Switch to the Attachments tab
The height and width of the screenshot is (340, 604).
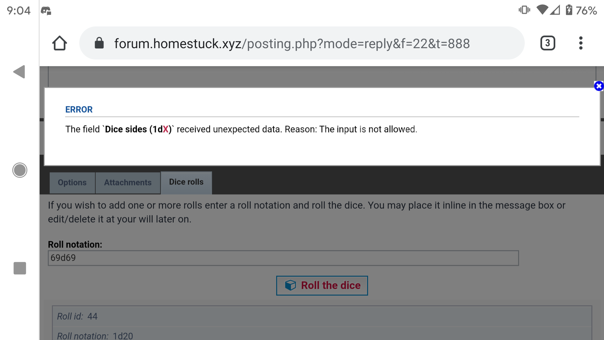[127, 182]
